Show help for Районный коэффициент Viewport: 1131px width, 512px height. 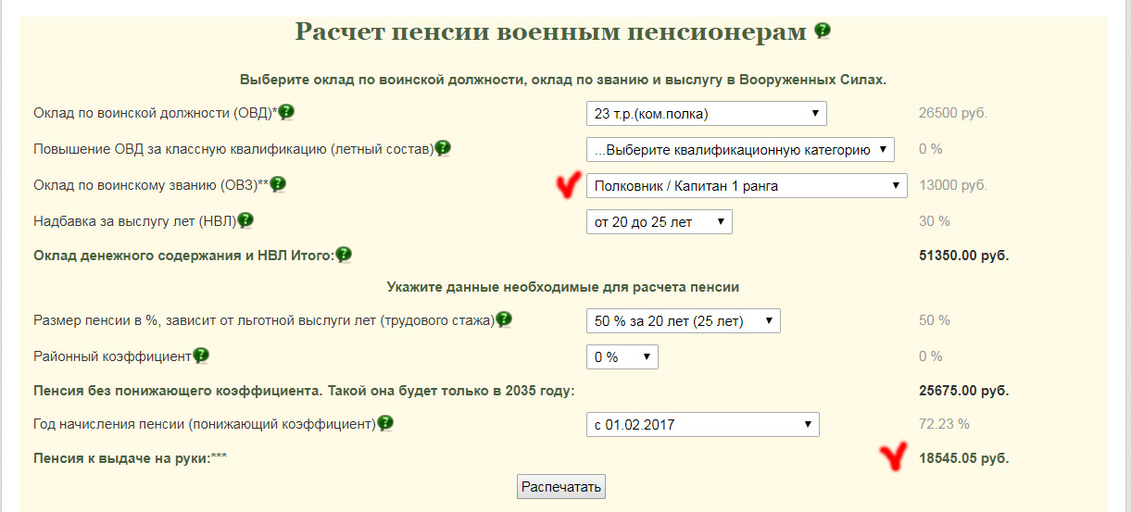click(200, 356)
